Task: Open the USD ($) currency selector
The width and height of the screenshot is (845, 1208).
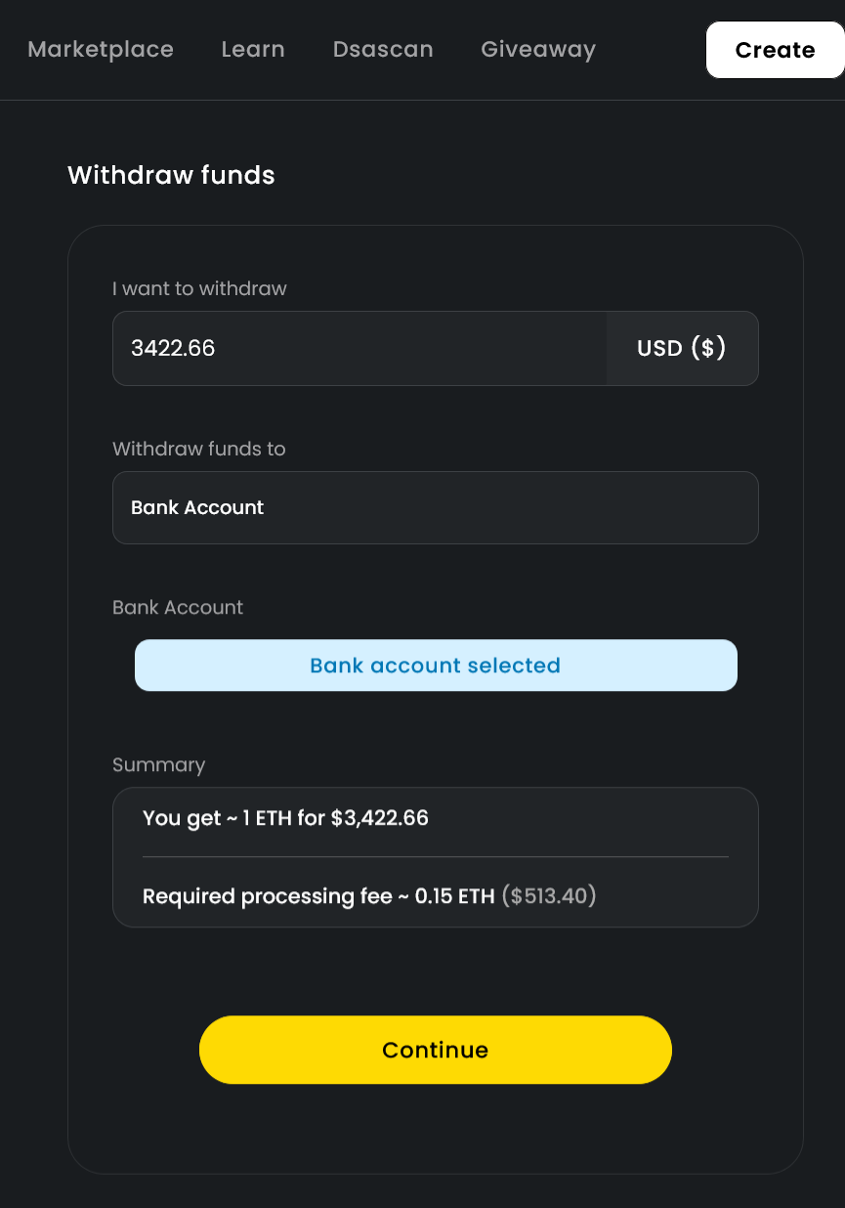Action: point(682,348)
